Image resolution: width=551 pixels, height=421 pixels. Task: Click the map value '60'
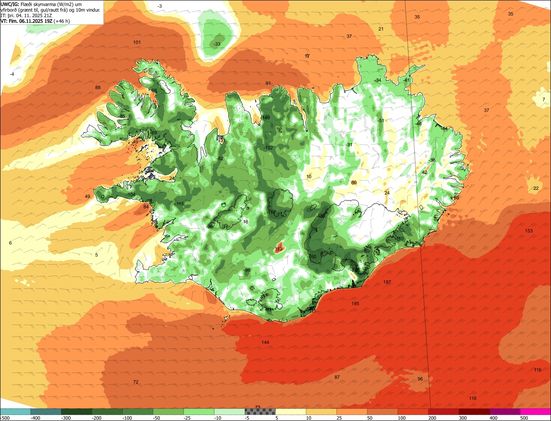point(354,183)
